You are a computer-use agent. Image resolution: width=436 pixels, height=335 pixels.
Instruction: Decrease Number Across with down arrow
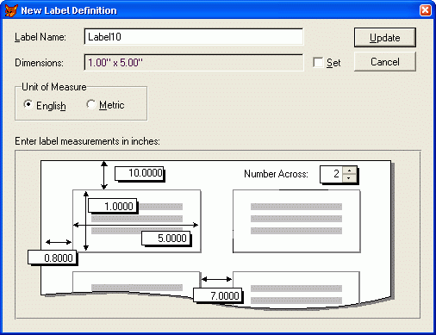coord(349,178)
